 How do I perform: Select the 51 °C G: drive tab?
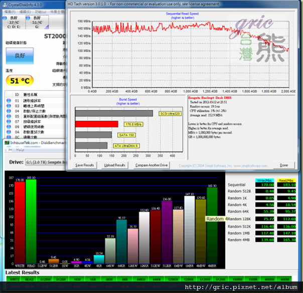[x=37, y=22]
